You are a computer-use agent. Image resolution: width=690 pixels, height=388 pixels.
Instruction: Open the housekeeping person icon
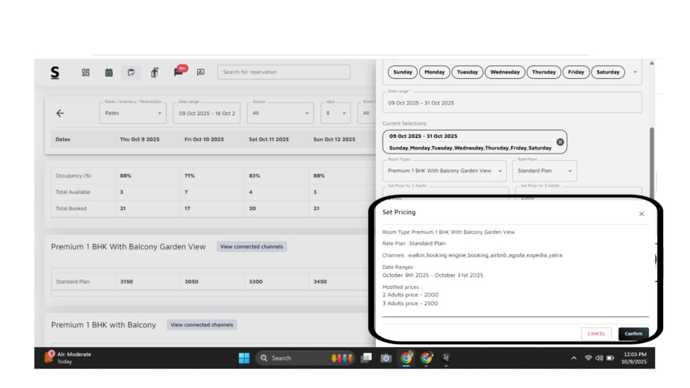click(154, 73)
